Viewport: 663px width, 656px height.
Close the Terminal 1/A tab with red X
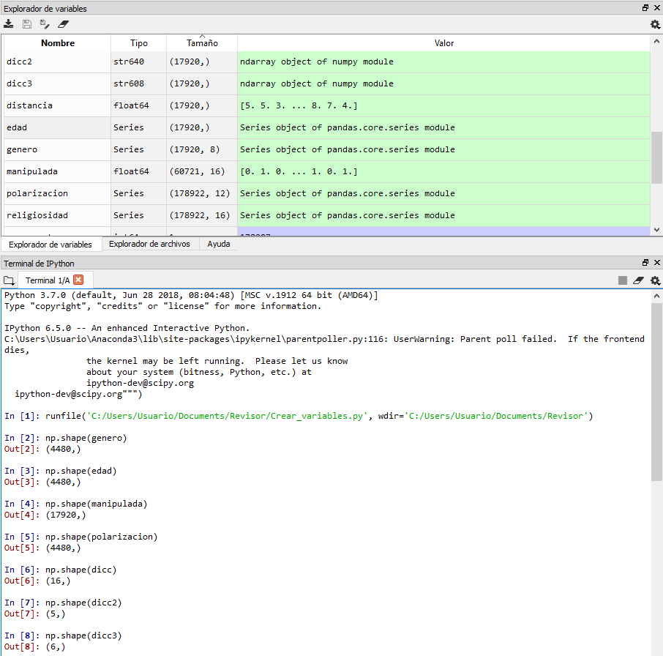click(78, 280)
